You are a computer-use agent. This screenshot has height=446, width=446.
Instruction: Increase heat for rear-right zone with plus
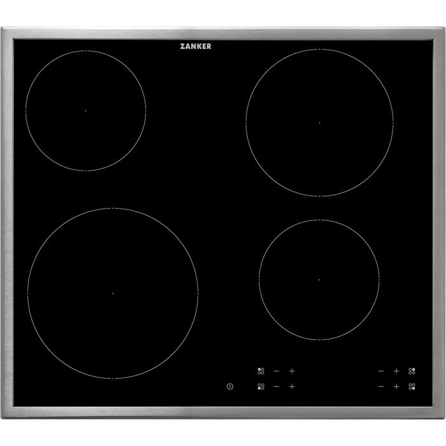click(x=396, y=371)
